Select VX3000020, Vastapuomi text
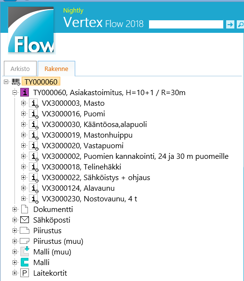This screenshot has width=244, height=281. [83, 146]
